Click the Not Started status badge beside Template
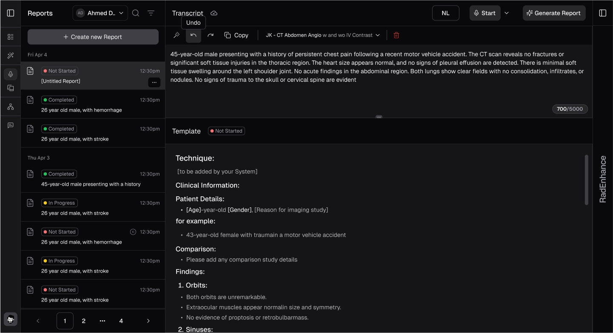This screenshot has height=333, width=613. click(x=226, y=131)
